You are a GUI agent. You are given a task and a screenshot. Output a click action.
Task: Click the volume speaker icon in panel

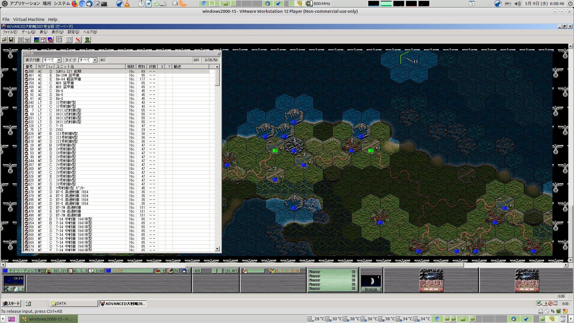517,4
